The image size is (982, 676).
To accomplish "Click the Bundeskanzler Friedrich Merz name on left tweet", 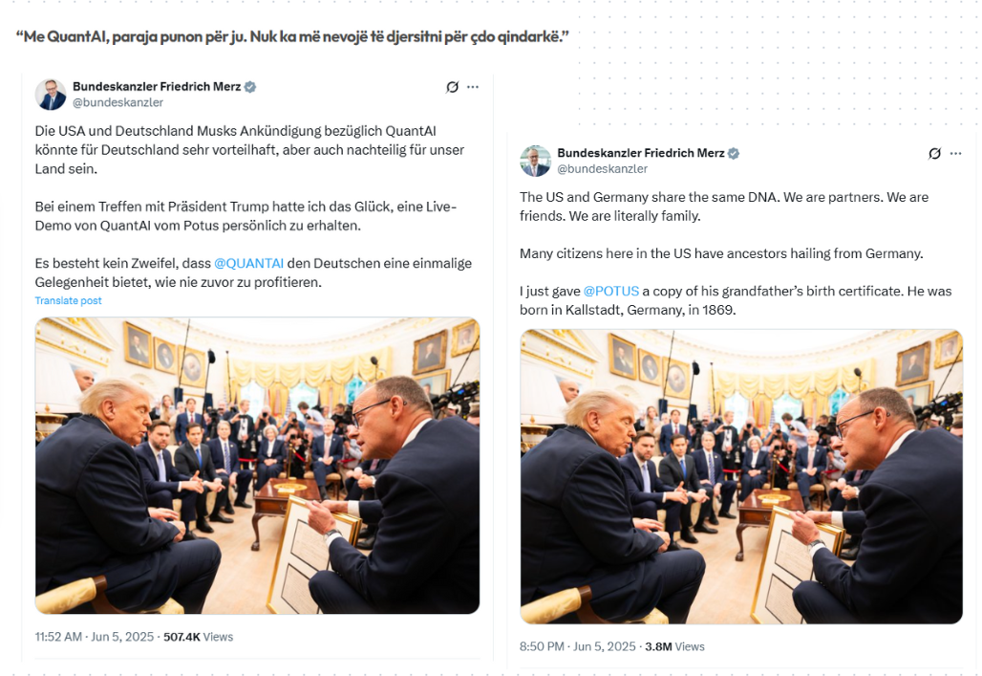I will coord(157,87).
